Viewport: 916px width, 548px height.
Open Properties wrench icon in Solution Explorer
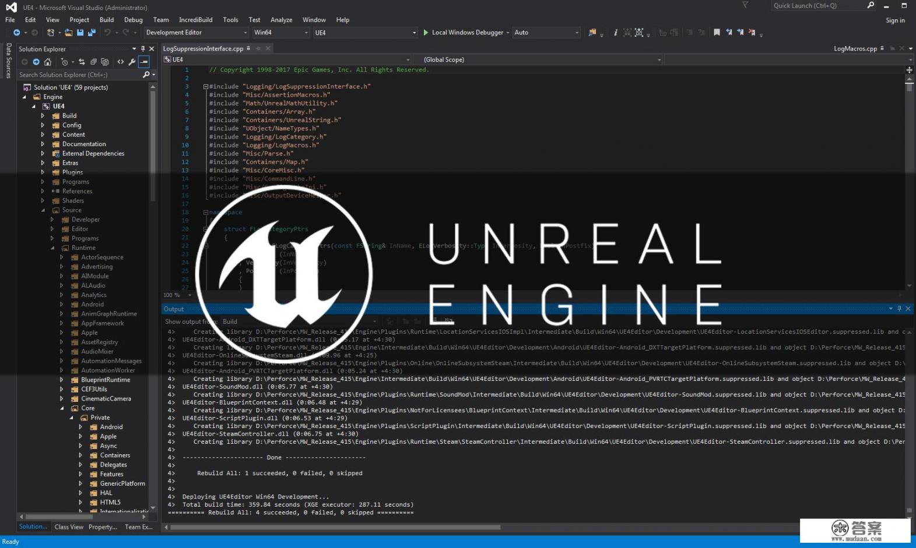pyautogui.click(x=132, y=62)
